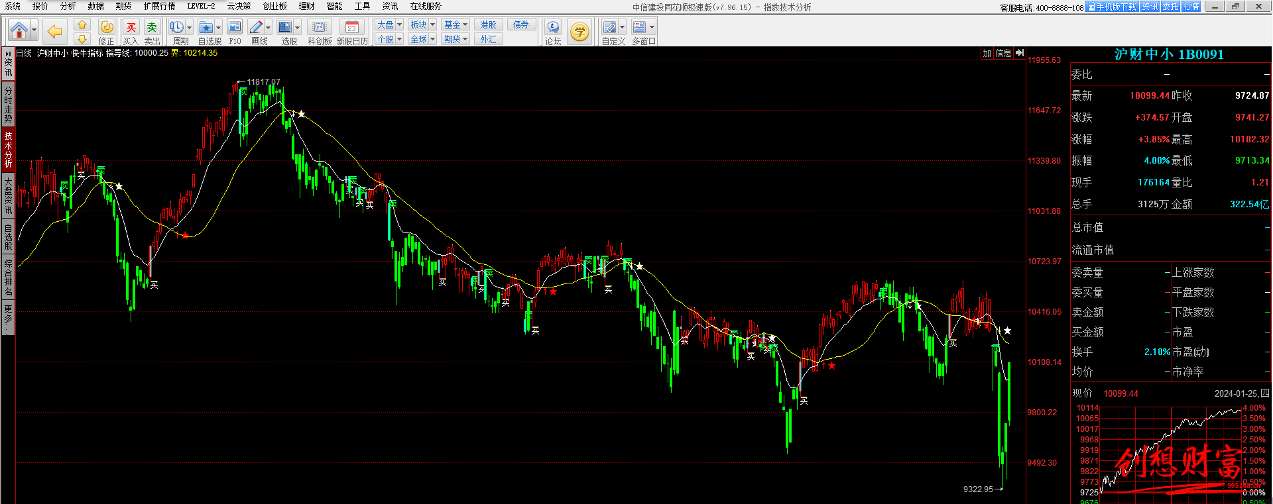This screenshot has height=504, width=1273.
Task: Click the 9322.95 low price label
Action: (979, 489)
